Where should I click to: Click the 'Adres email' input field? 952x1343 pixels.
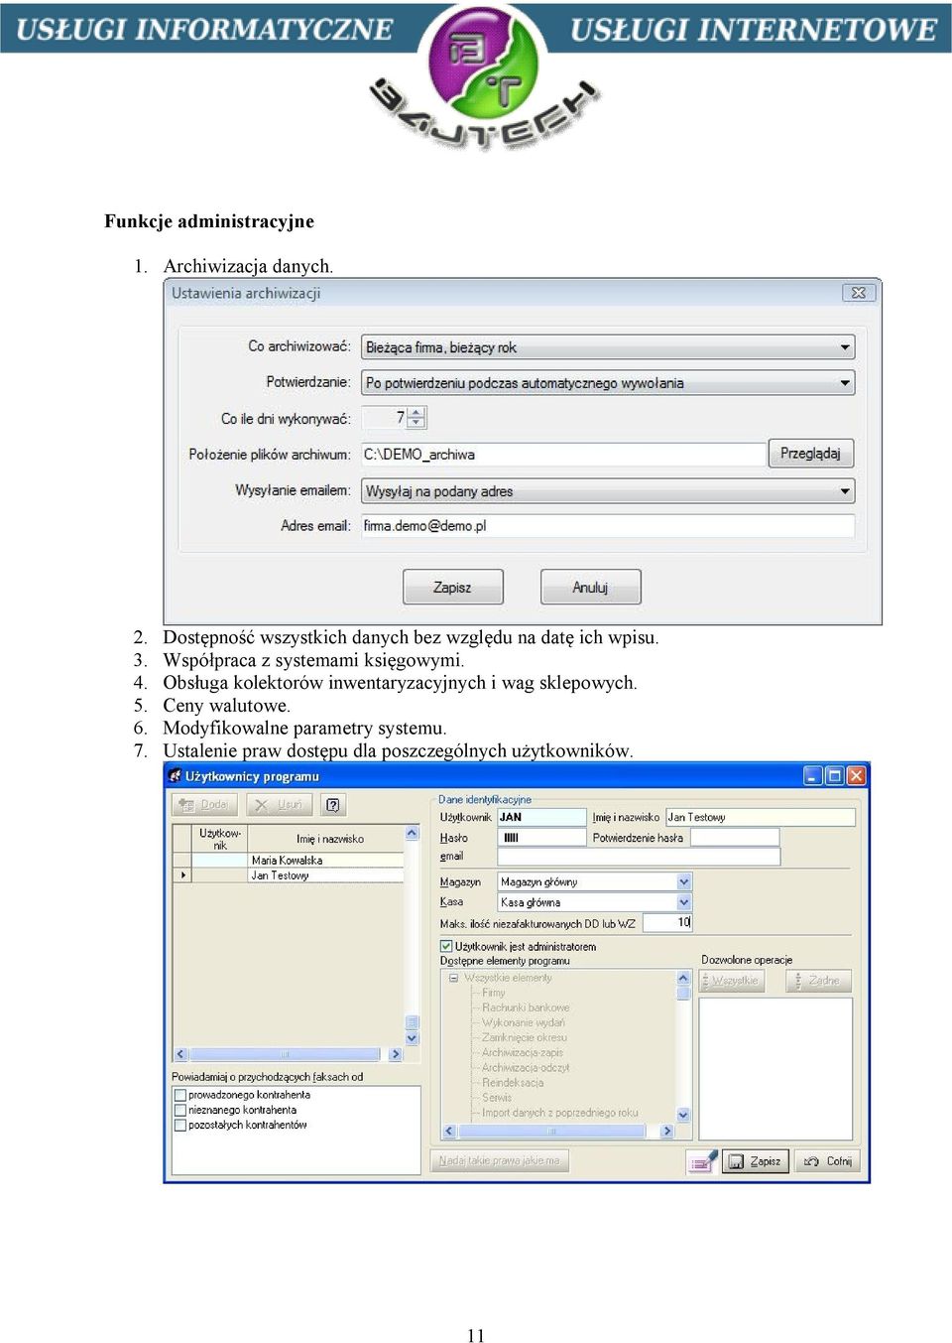coord(608,526)
